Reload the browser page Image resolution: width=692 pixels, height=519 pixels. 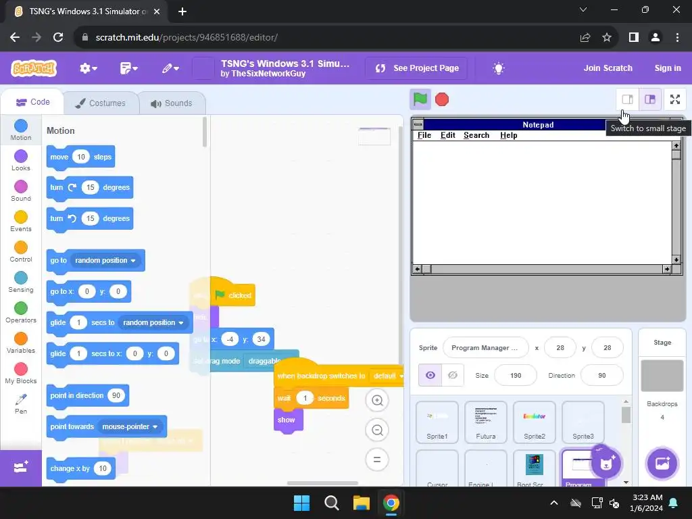click(58, 38)
